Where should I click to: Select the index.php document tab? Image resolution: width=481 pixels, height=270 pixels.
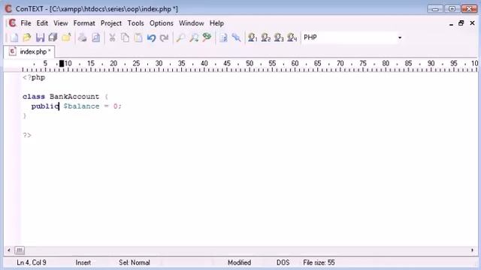point(30,52)
